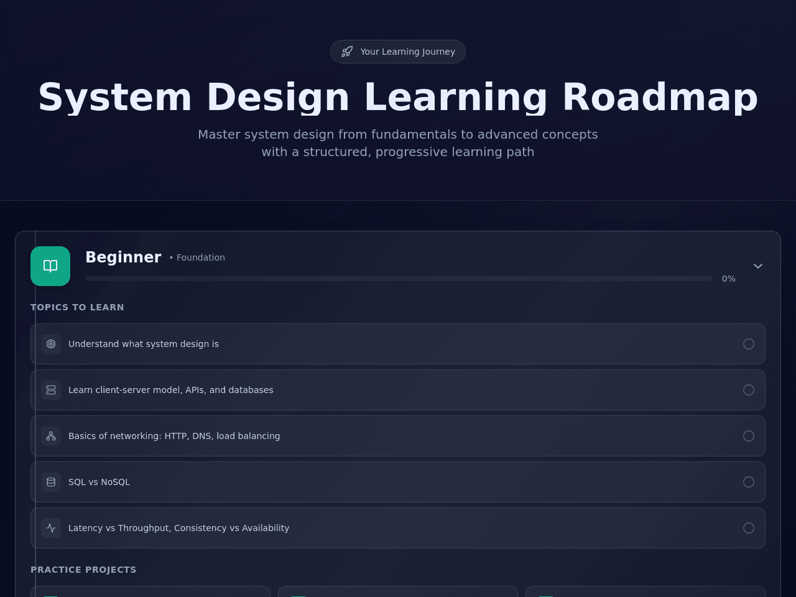Click the Beginner progress bar
The width and height of the screenshot is (796, 597).
pyautogui.click(x=399, y=279)
